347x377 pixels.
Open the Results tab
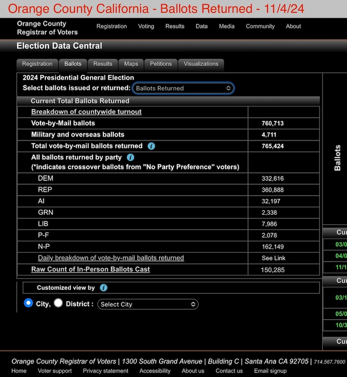(x=103, y=64)
